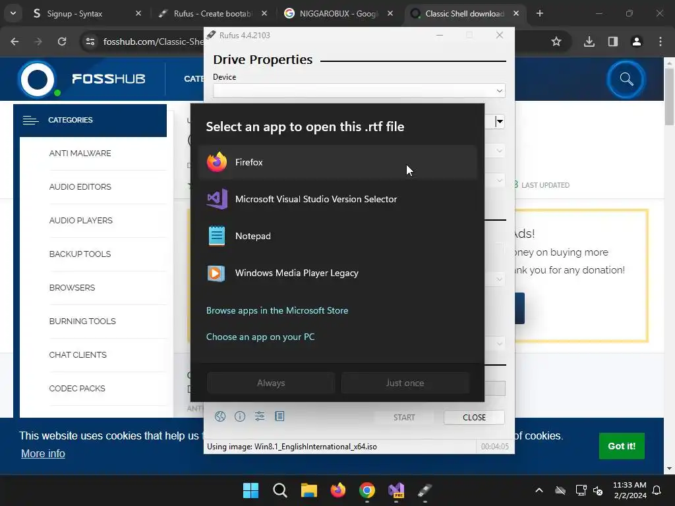The image size is (675, 506).
Task: Click the Rufus CLOSE button
Action: (474, 417)
